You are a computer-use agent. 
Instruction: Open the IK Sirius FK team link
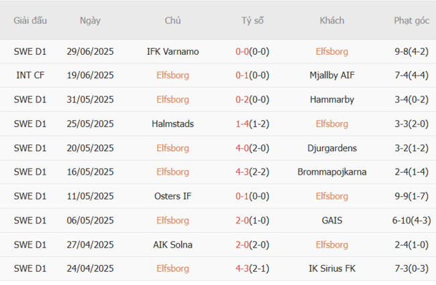point(332,268)
